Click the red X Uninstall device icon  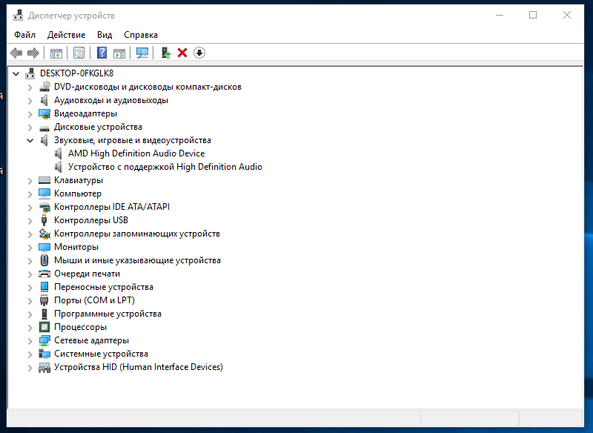click(182, 53)
